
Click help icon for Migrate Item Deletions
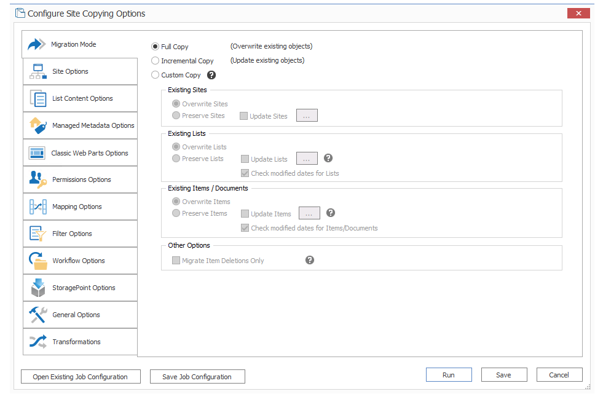(x=310, y=260)
